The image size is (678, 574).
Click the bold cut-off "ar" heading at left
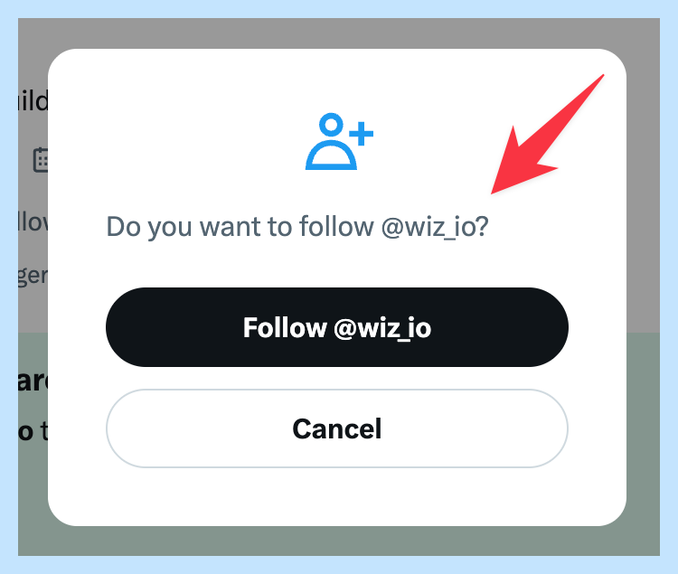33,381
